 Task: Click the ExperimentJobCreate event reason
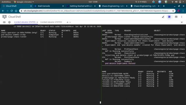point(134,43)
